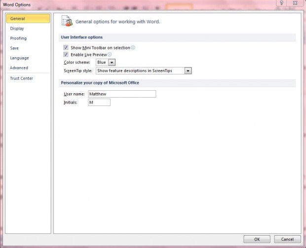
Task: Uncheck Enable Live Preview checkbox
Action: (x=66, y=54)
